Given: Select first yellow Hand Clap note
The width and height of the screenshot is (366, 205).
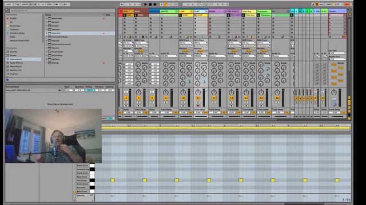Looking at the screenshot, I should (113, 180).
